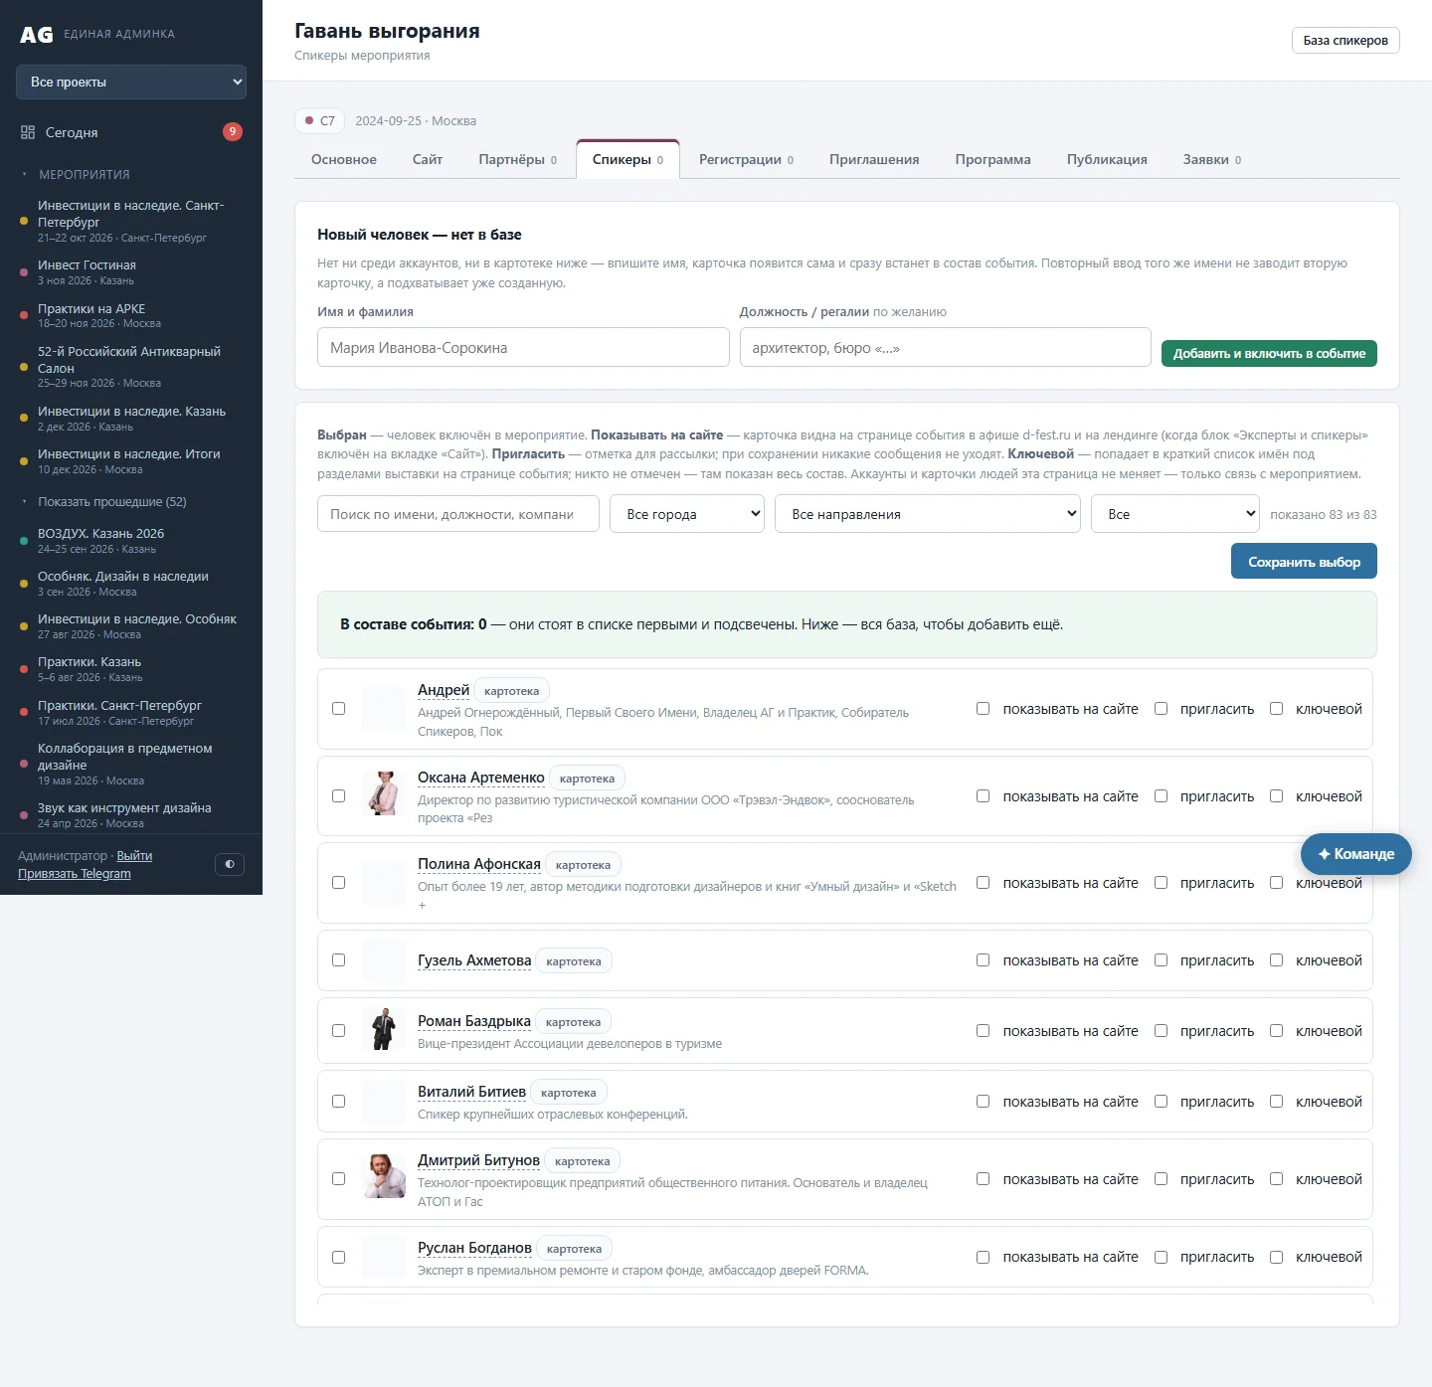The height and width of the screenshot is (1387, 1432).
Task: Focus the 'Должность / регалии' input field
Action: tap(946, 348)
